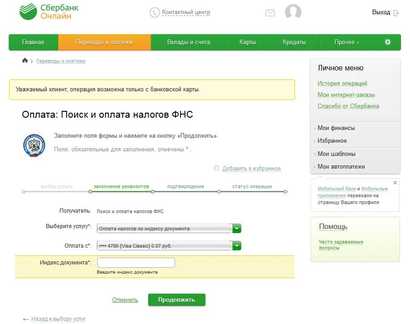410x324 pixels.
Task: Click the phone icon next to Контактный центр
Action: point(154,12)
